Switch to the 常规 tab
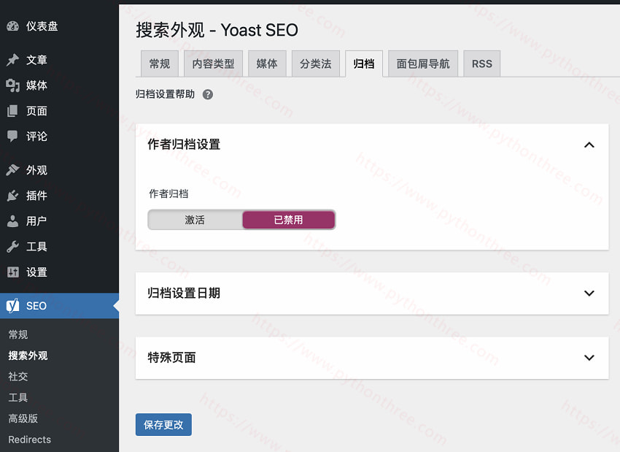This screenshot has height=452, width=620. 160,64
